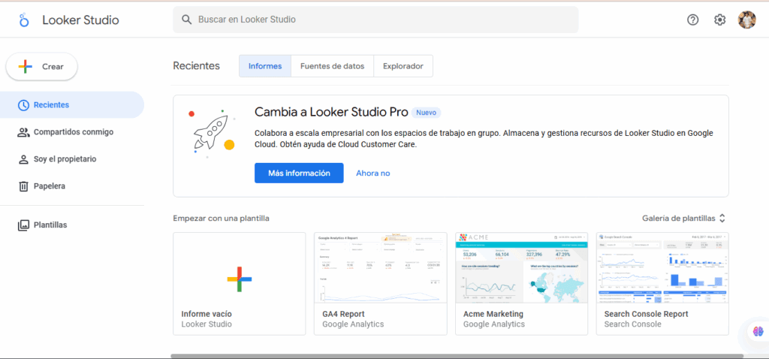Click the Informe vacío label
Viewport: 769px width, 359px height.
207,314
